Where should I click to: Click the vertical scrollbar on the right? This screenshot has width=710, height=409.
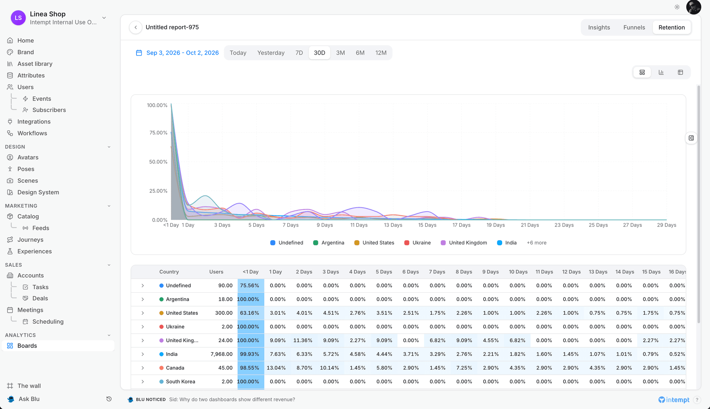(x=698, y=204)
